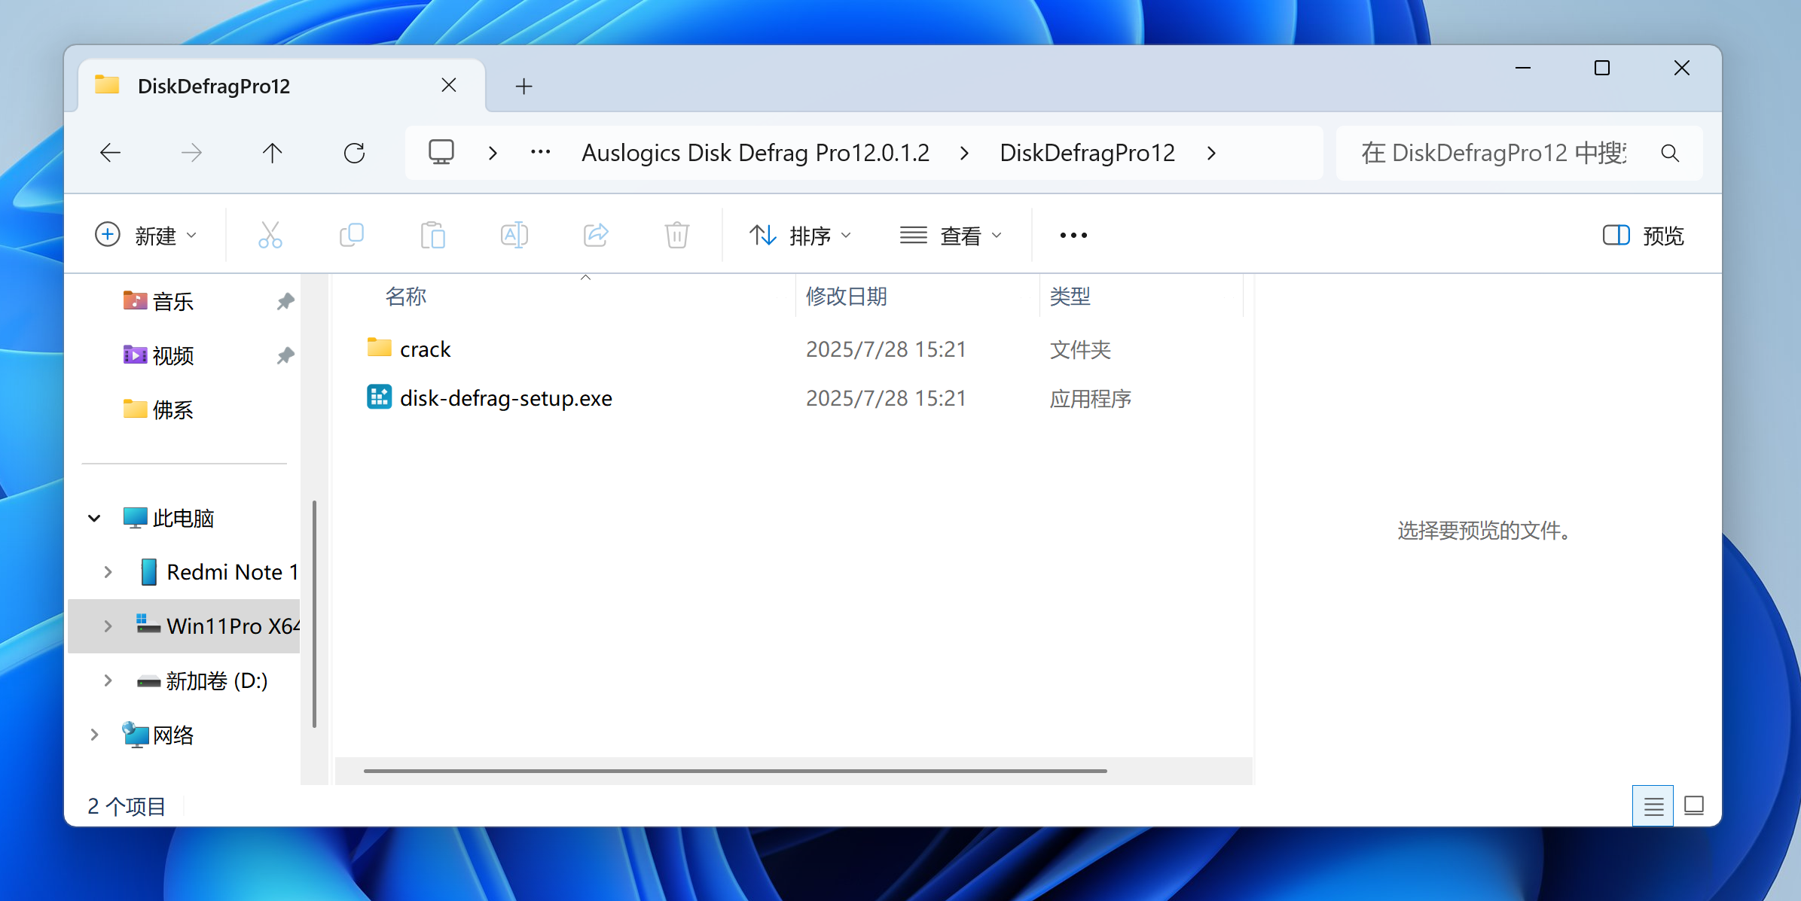Click the Share icon
Image resolution: width=1801 pixels, height=901 pixels.
[x=596, y=236]
